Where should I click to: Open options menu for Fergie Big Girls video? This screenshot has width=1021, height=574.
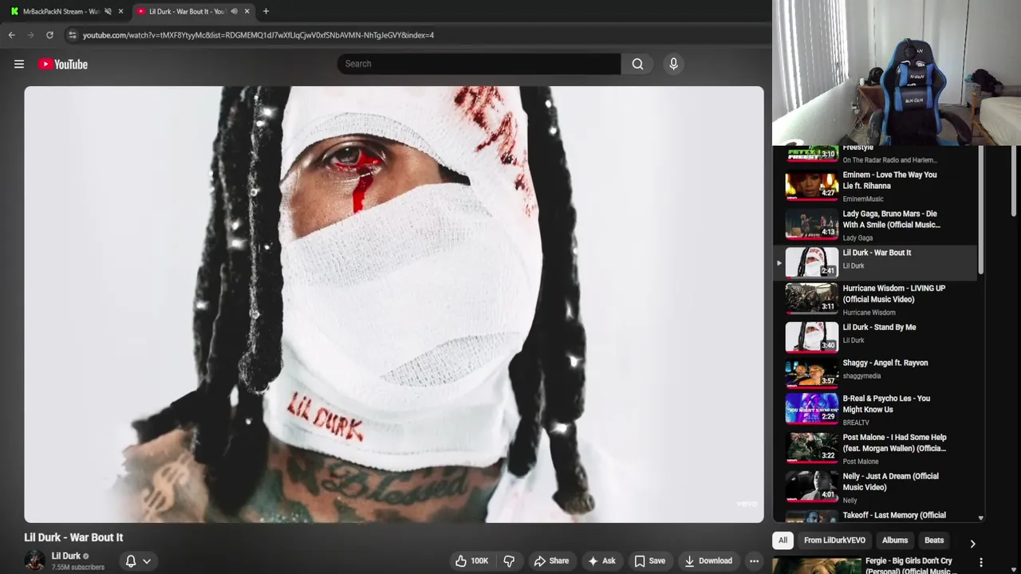[x=980, y=562]
